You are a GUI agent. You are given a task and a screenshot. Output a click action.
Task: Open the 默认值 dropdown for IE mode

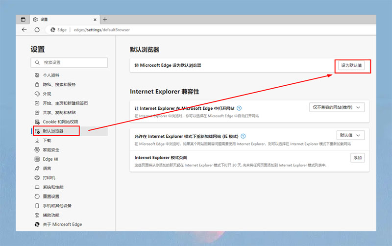[x=350, y=135]
